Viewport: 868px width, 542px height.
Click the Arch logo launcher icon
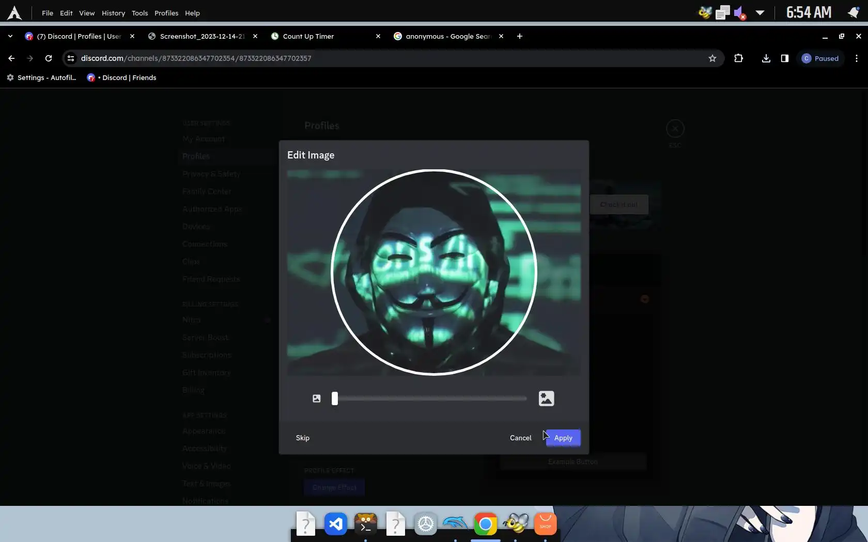(x=14, y=13)
